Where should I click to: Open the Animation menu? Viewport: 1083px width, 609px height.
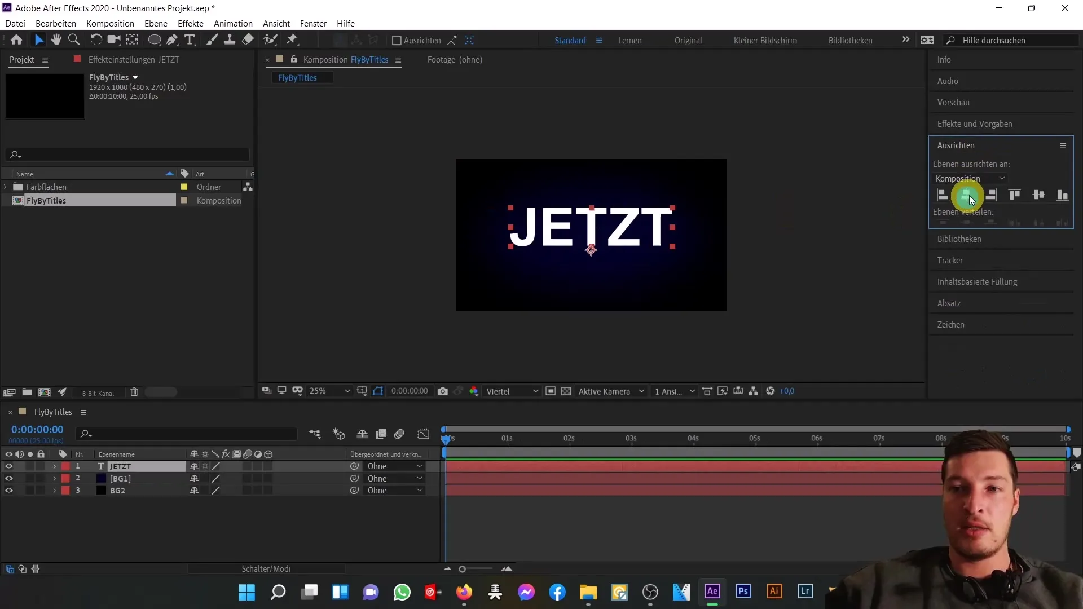pos(233,23)
